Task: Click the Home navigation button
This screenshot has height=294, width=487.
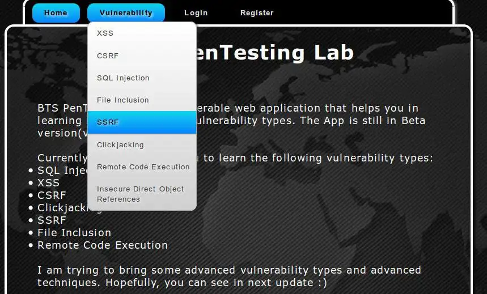Action: (x=56, y=13)
